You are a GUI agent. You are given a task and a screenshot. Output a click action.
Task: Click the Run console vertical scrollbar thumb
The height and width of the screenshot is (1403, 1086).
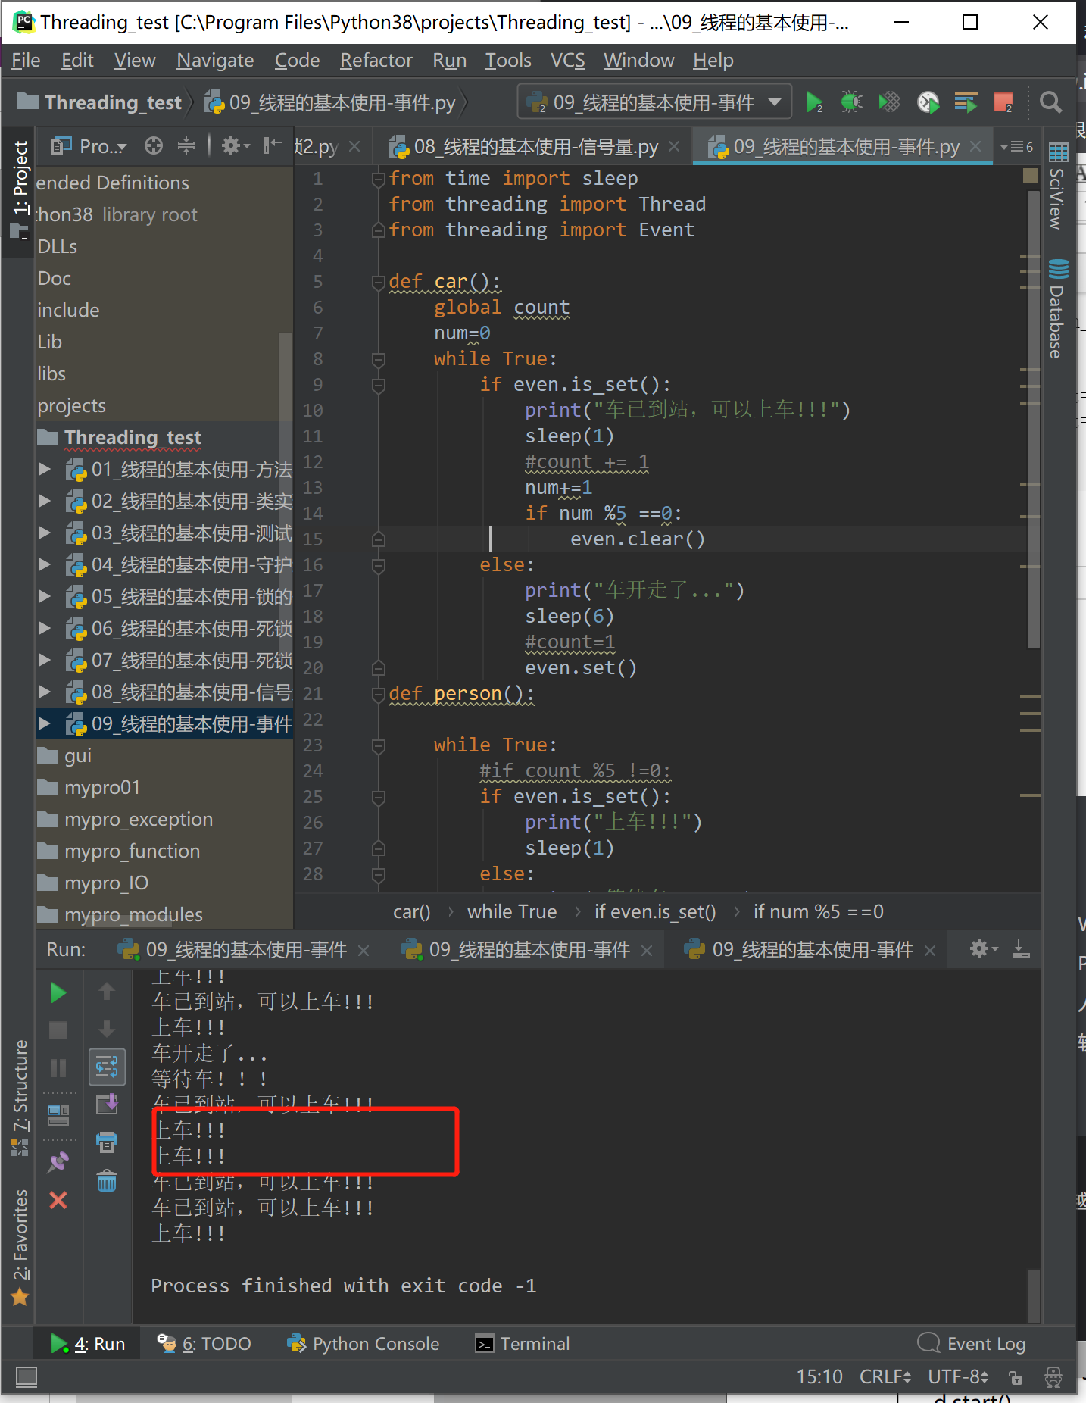(x=1033, y=1295)
